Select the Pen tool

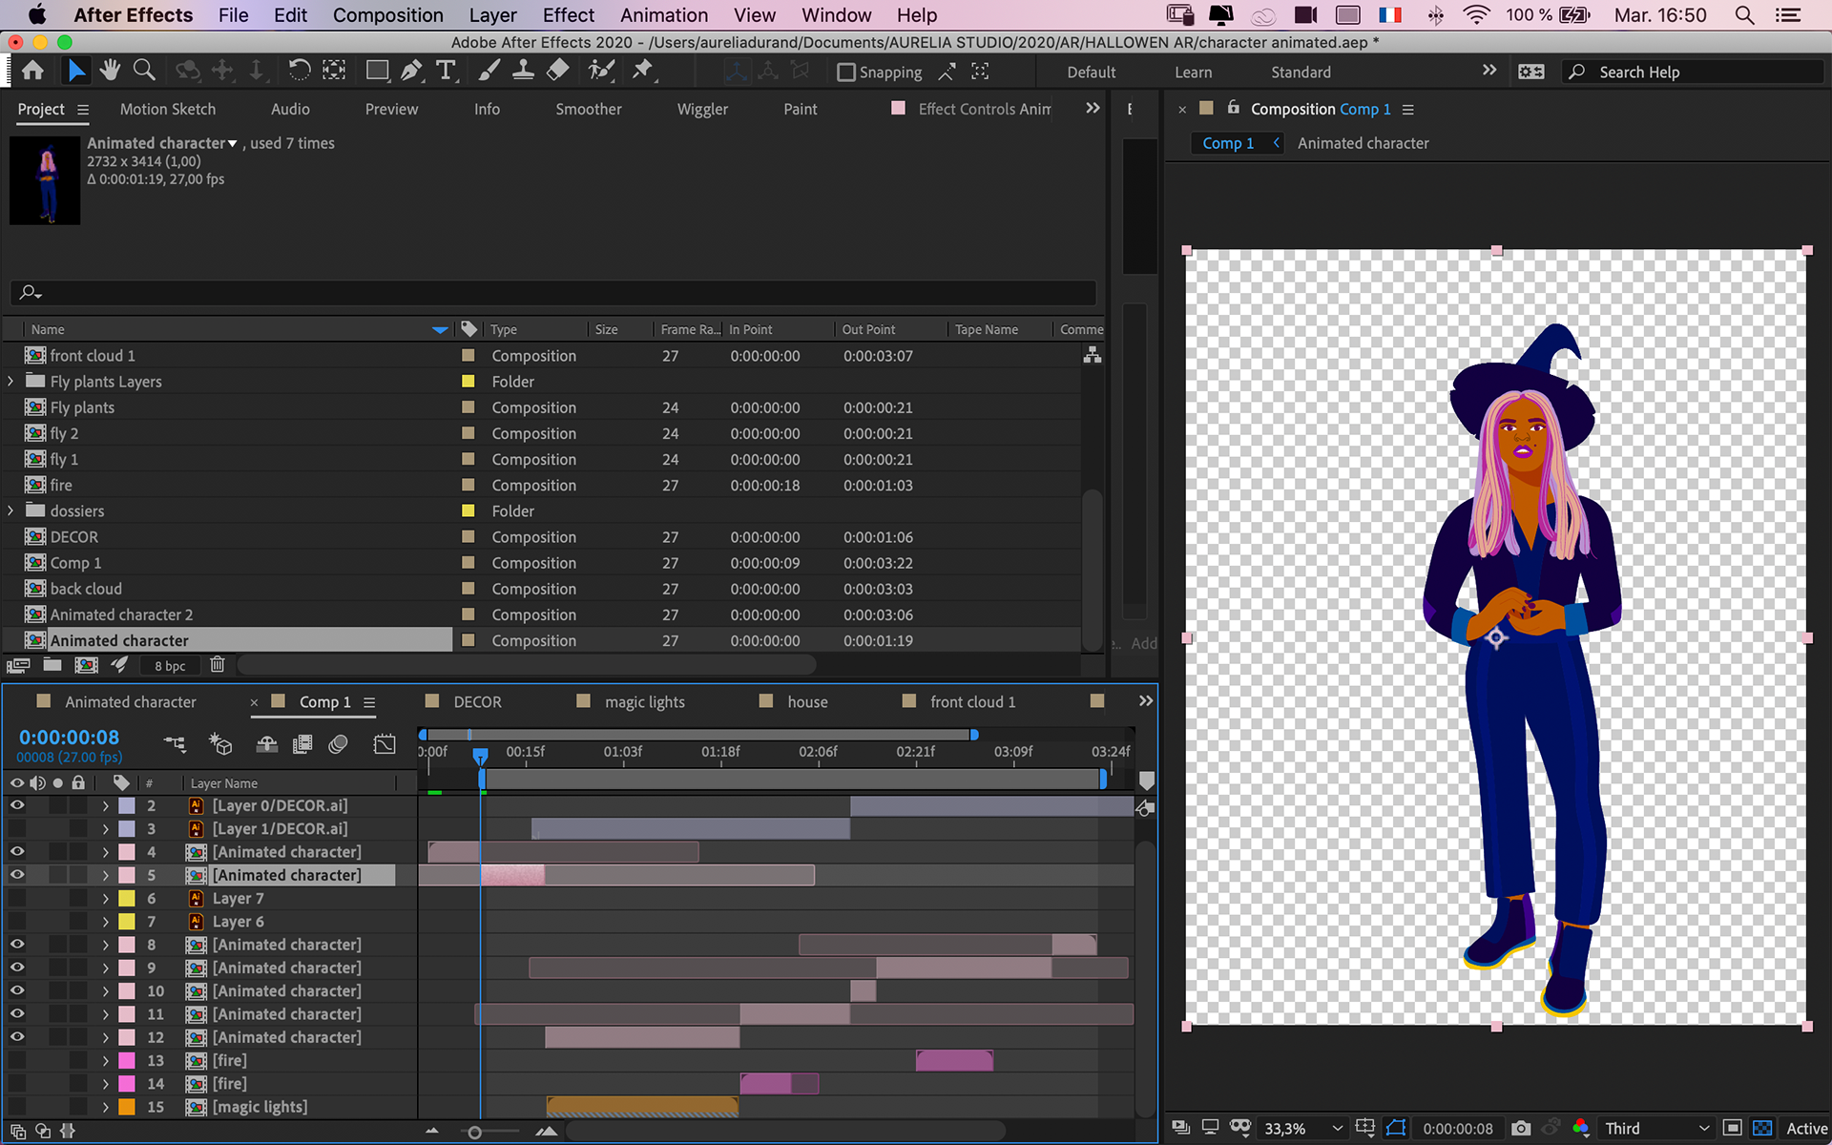tap(411, 71)
